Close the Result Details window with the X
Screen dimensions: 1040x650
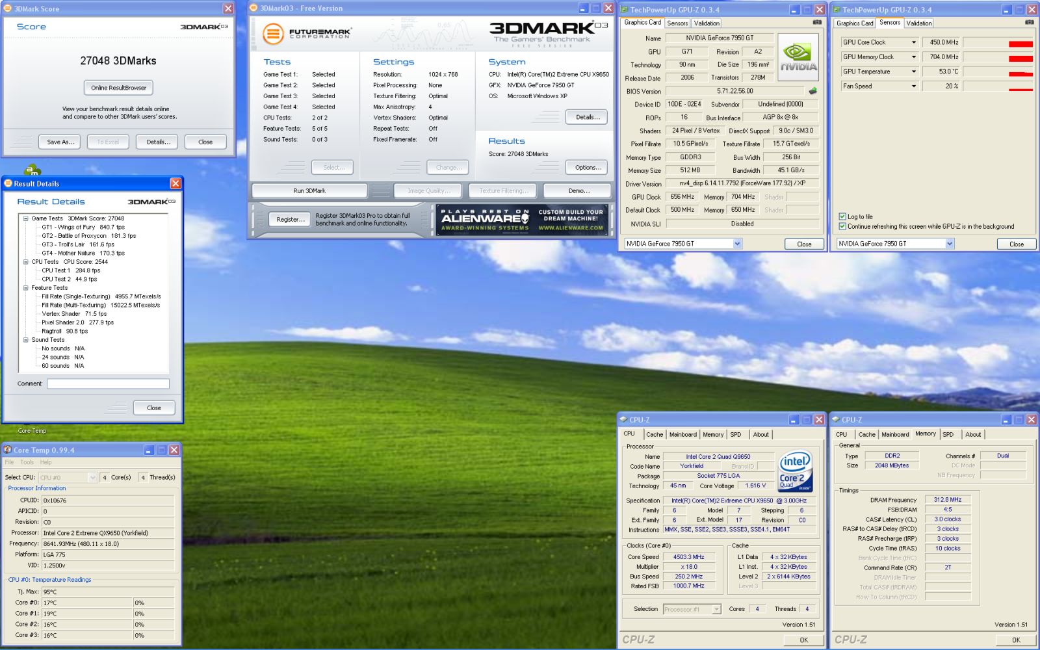click(x=175, y=183)
